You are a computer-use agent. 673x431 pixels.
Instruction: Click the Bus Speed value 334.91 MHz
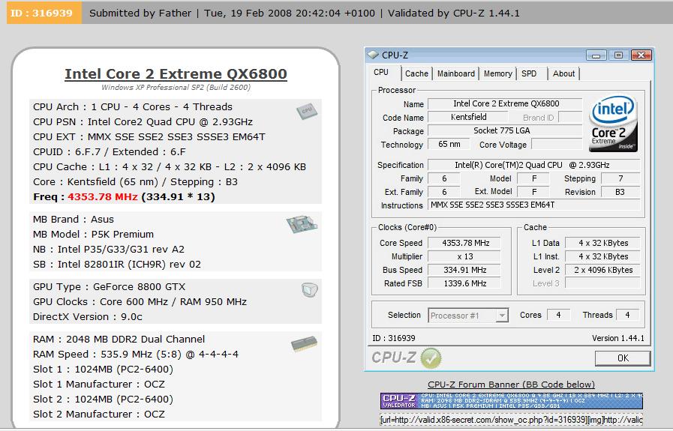pos(465,270)
